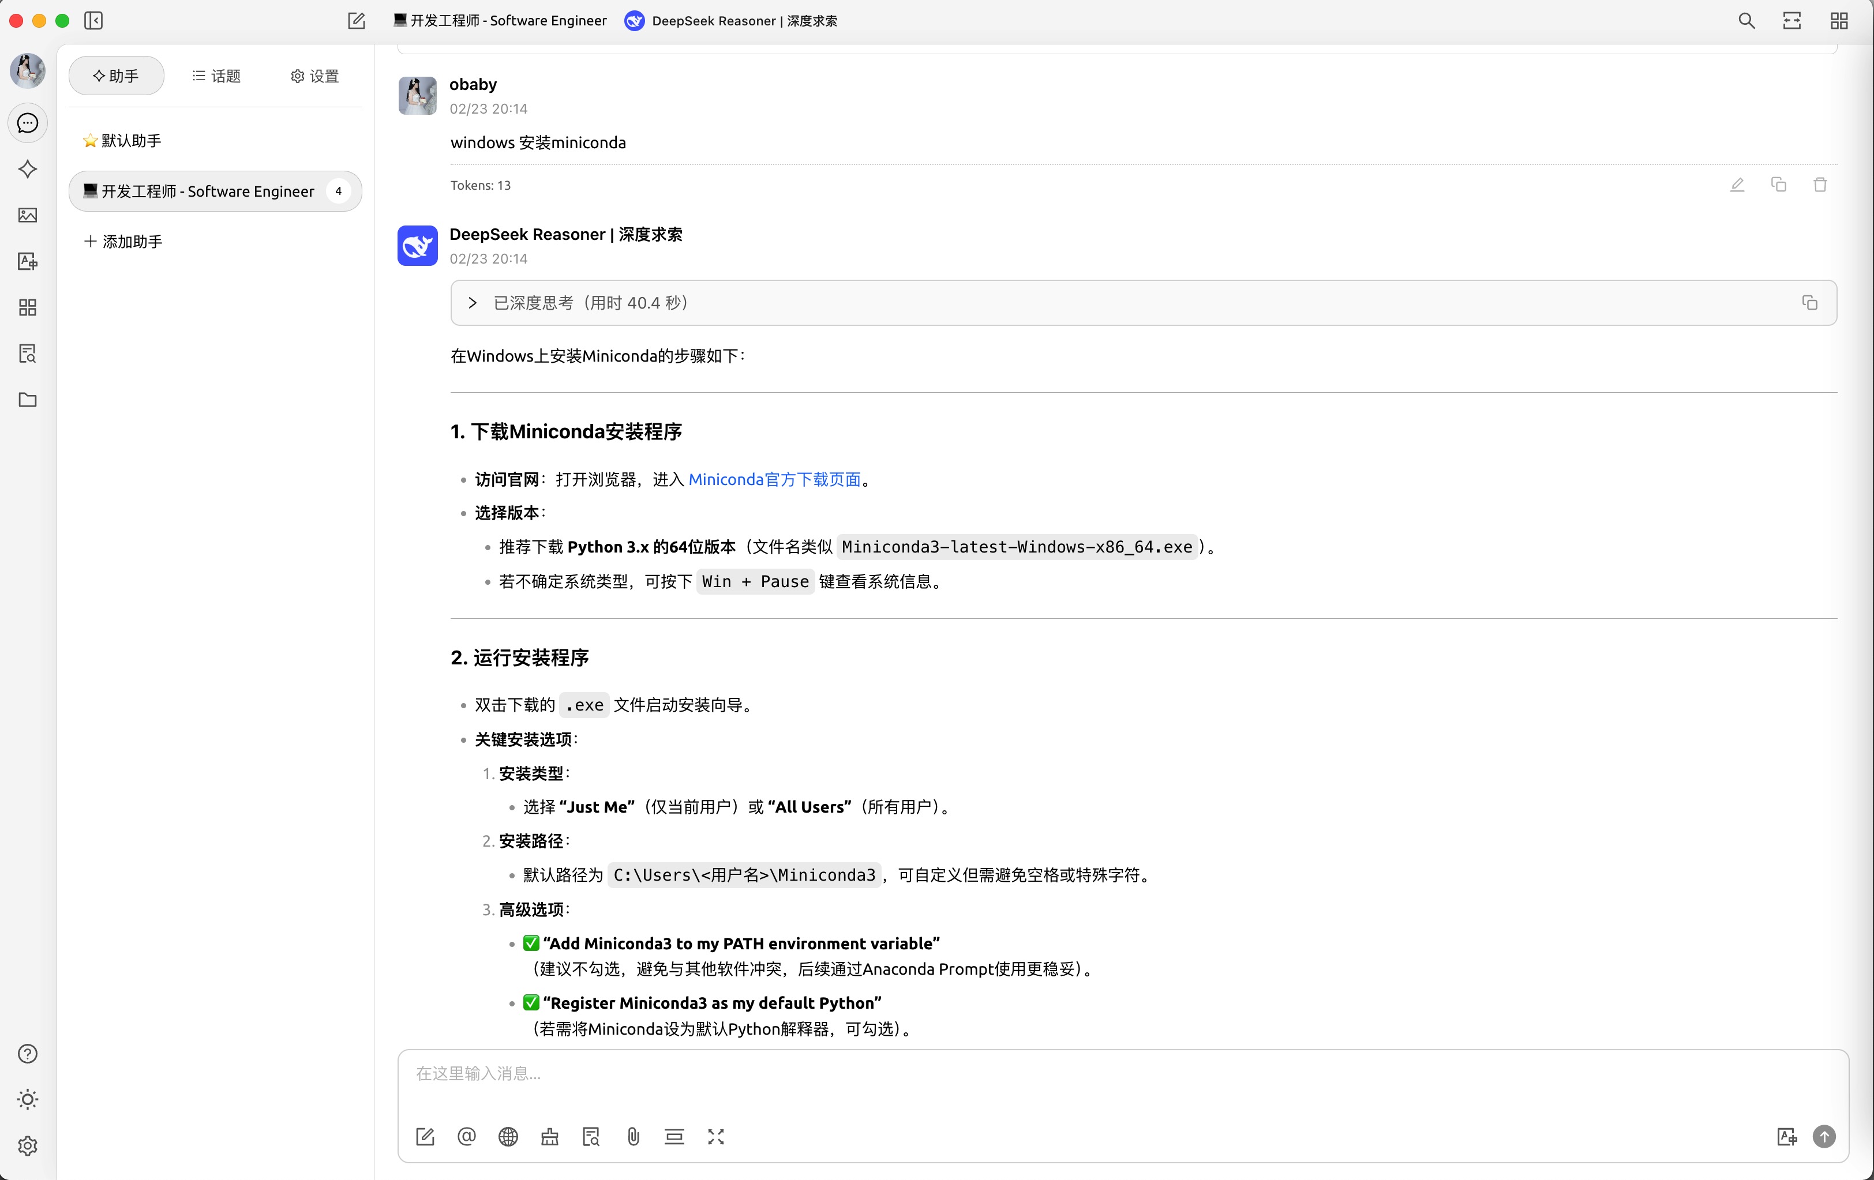Click 添加助手 to add assistant
Image resolution: width=1874 pixels, height=1180 pixels.
123,242
